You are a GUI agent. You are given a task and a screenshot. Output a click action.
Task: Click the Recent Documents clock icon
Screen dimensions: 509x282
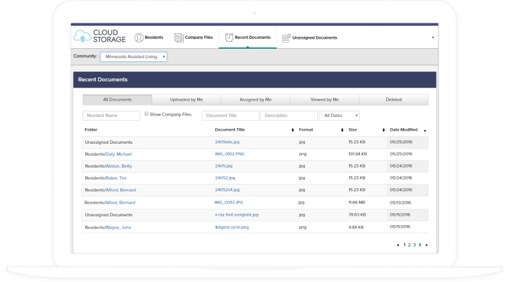(229, 38)
